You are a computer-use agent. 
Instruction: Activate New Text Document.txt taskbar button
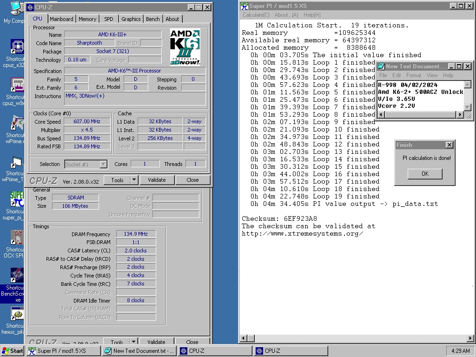click(139, 351)
